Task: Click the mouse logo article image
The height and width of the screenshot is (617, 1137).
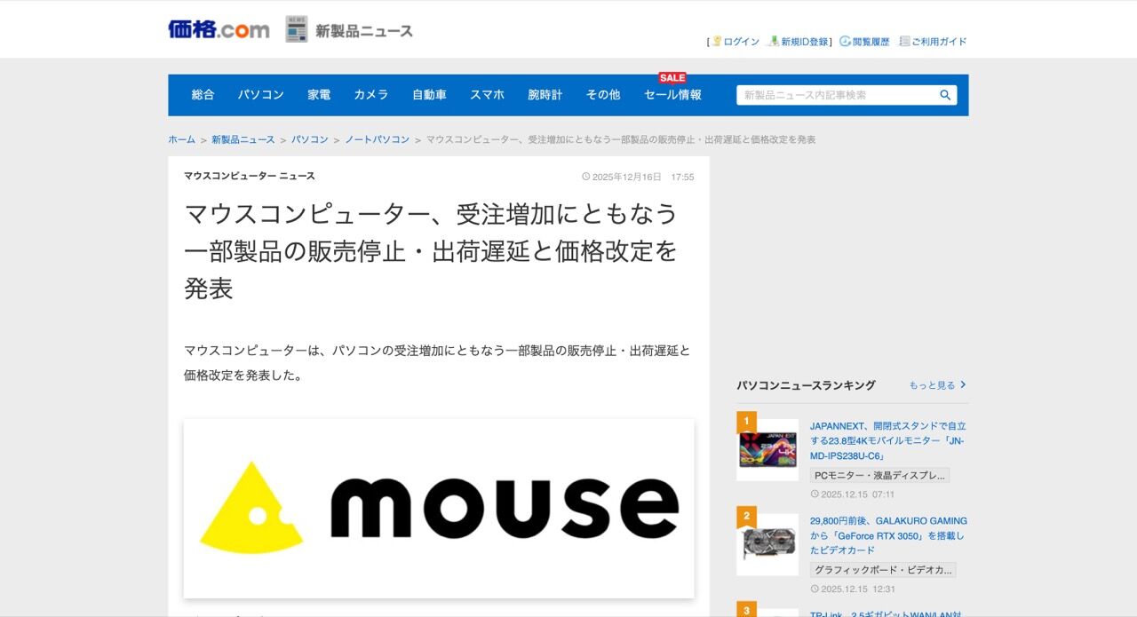Action: click(439, 508)
